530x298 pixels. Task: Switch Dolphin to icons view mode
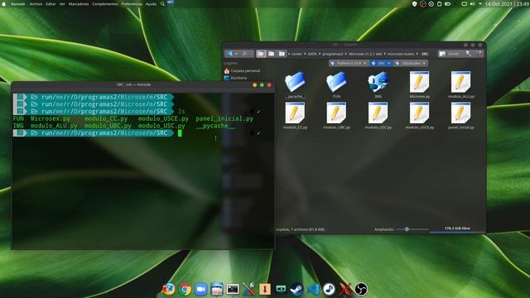coord(261,54)
